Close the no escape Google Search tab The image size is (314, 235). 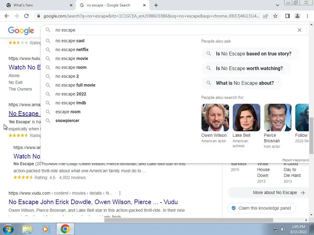coord(144,5)
